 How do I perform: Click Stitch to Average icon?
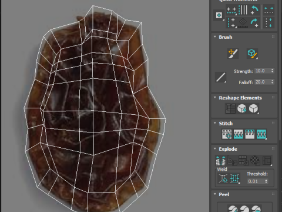click(x=238, y=134)
